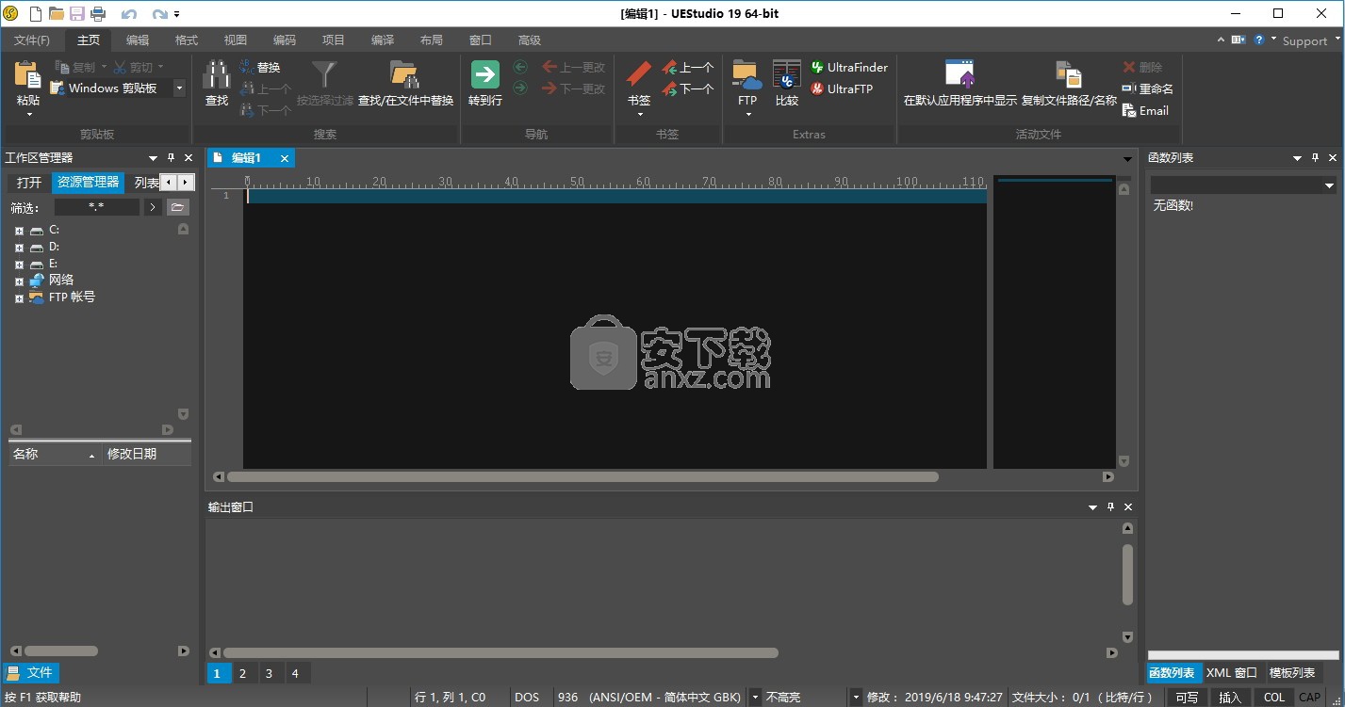Screen dimensions: 1345x707
Task: Click the Paste (粘贴) icon
Action: point(28,75)
